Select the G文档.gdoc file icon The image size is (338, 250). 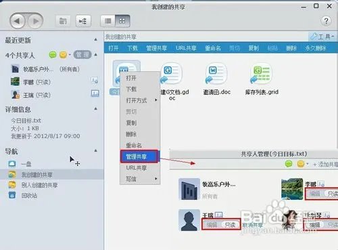172,74
